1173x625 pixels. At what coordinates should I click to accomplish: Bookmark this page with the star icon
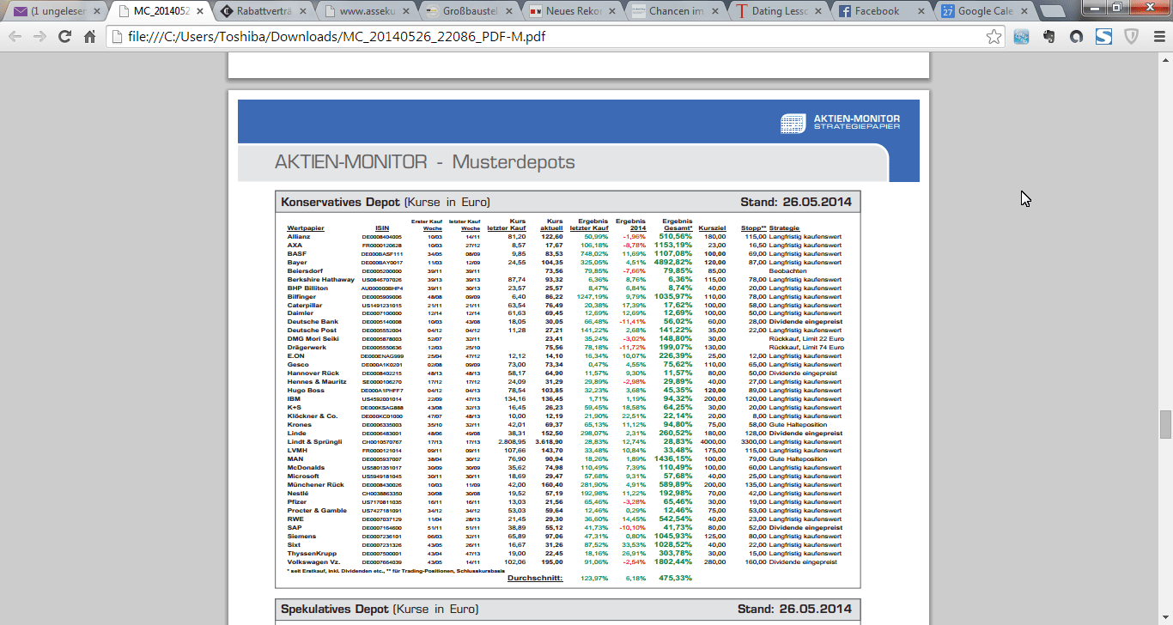click(994, 37)
